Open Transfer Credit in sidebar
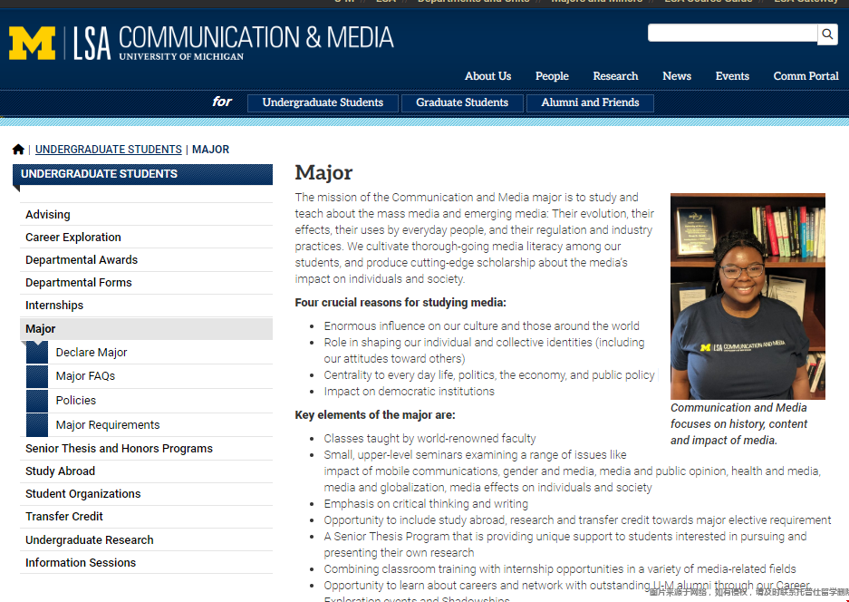 tap(146, 517)
